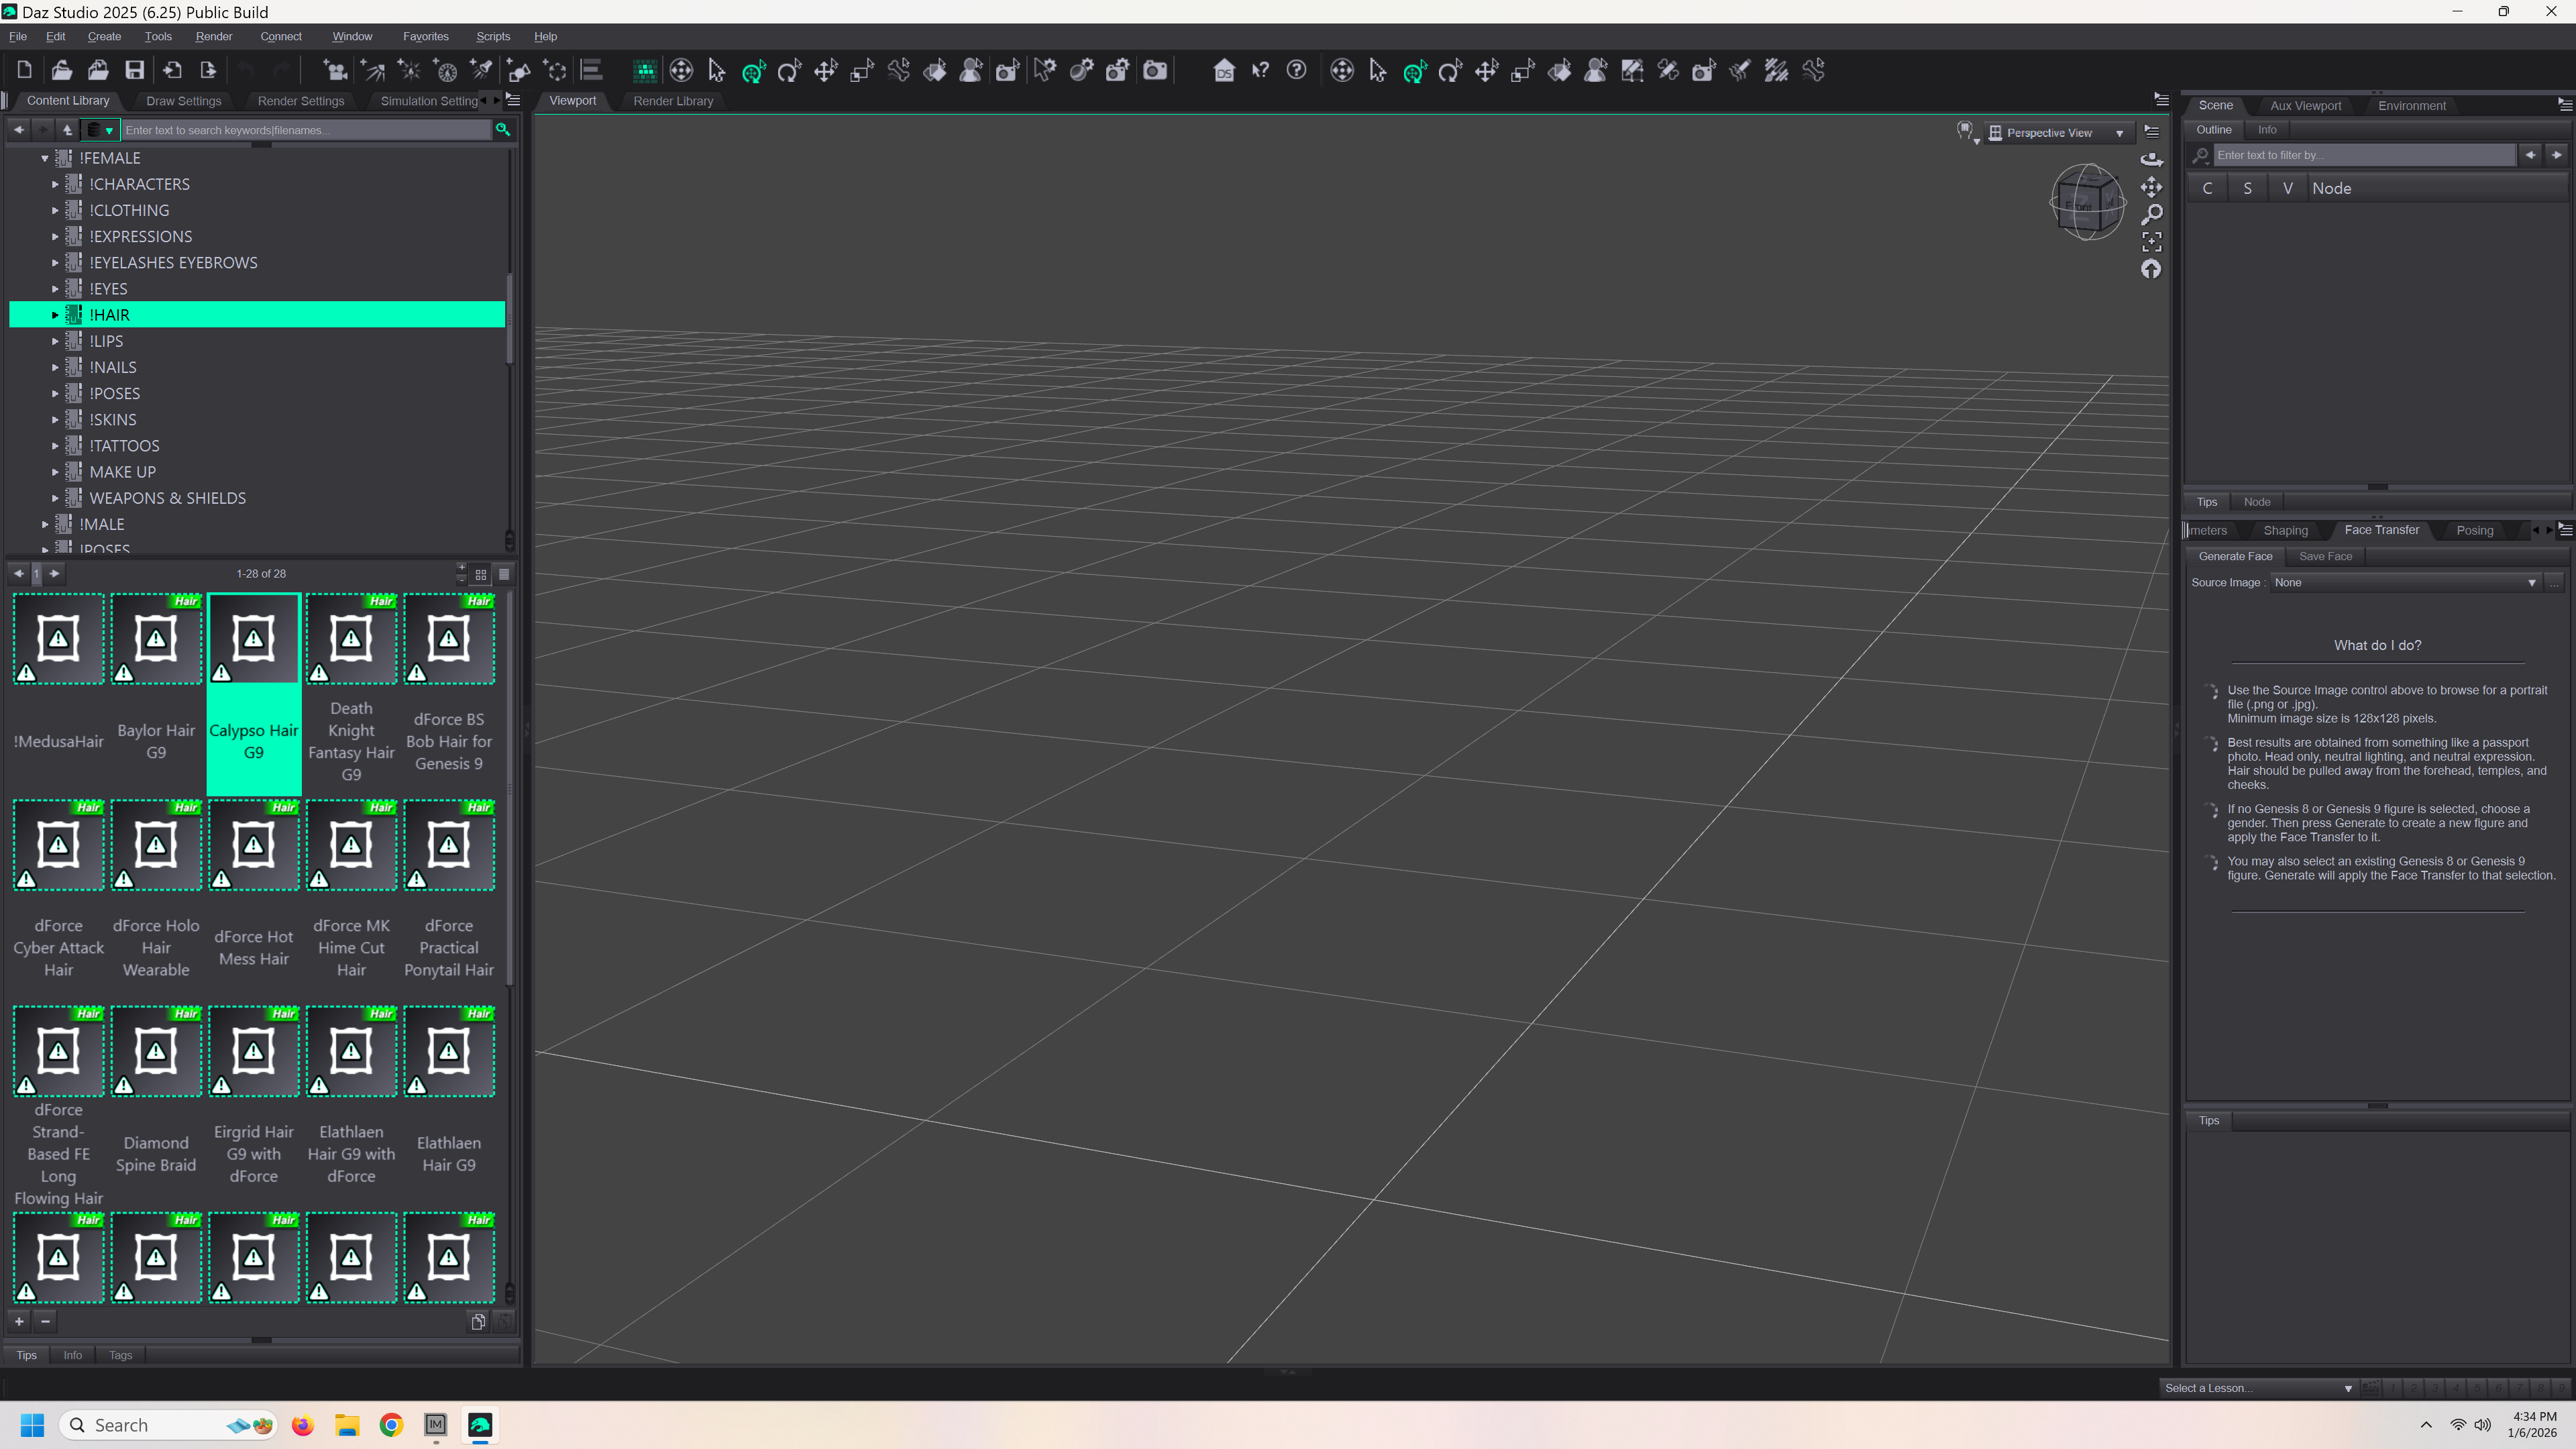This screenshot has width=2576, height=1449.
Task: Create a new camera with toolbar icon
Action: pos(336,70)
